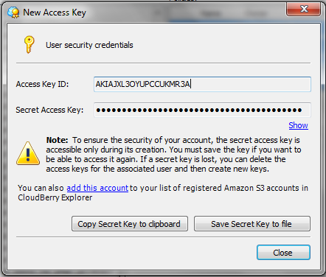This screenshot has width=326, height=277.
Task: Place the cursor inside the AKIAJXL3OYUPCCUKMR3A key text
Action: [142, 84]
